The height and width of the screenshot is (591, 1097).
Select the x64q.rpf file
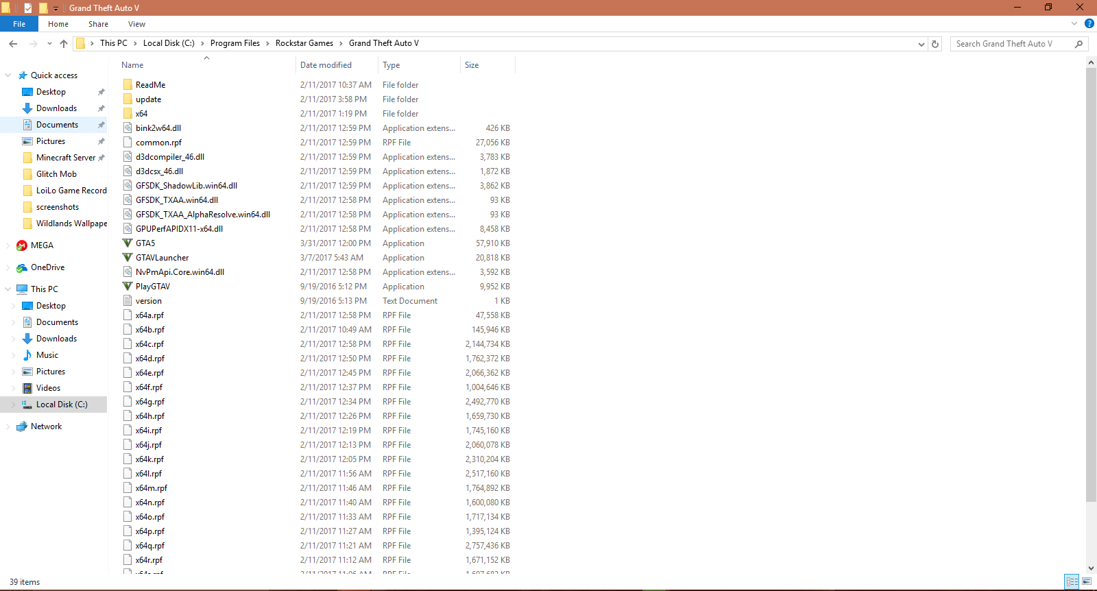pyautogui.click(x=150, y=546)
